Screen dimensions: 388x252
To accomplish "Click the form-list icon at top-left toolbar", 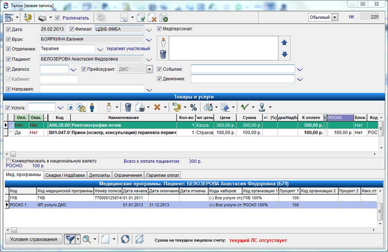I will 9,18.
